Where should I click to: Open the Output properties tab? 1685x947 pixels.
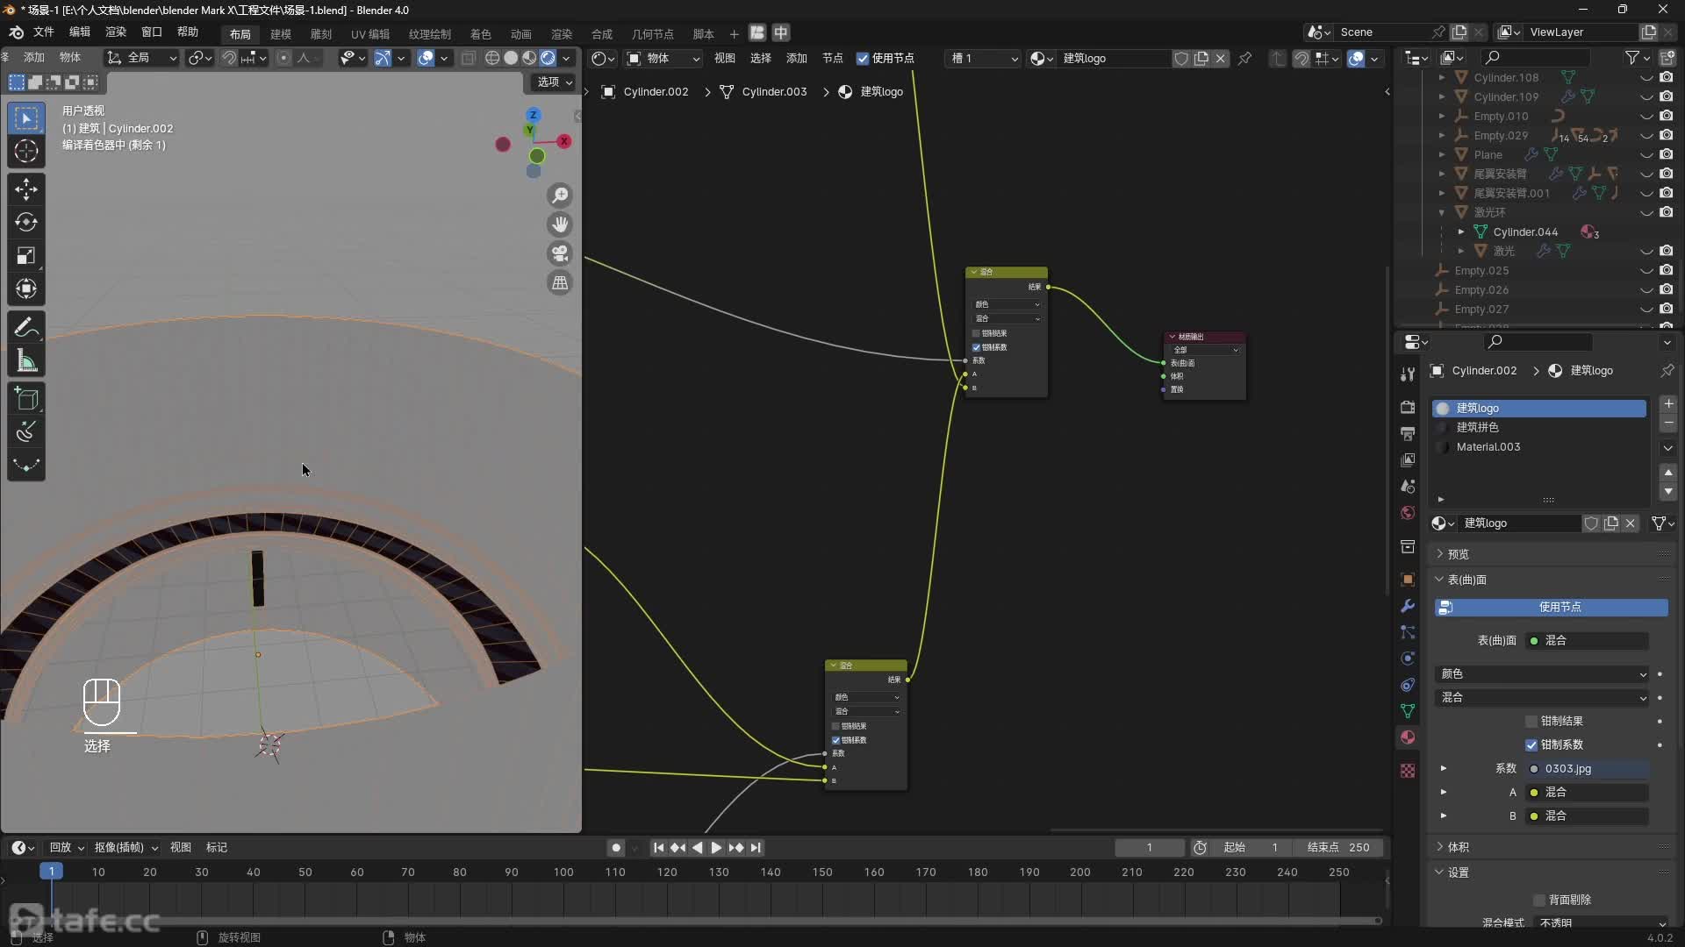[1408, 434]
